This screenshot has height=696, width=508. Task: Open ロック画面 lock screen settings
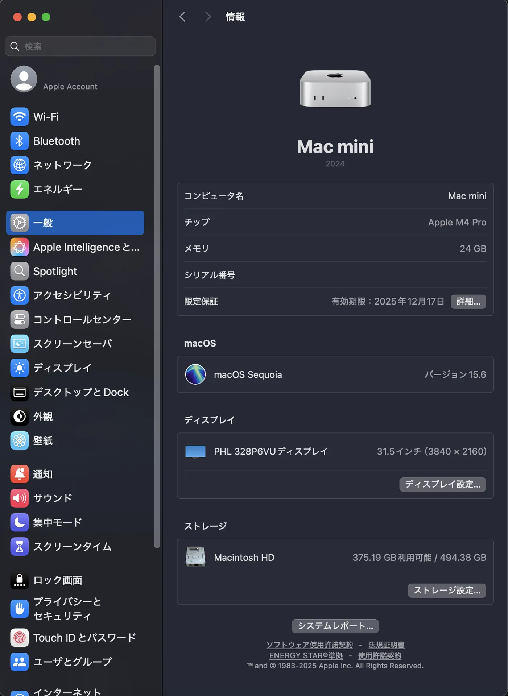(x=75, y=580)
